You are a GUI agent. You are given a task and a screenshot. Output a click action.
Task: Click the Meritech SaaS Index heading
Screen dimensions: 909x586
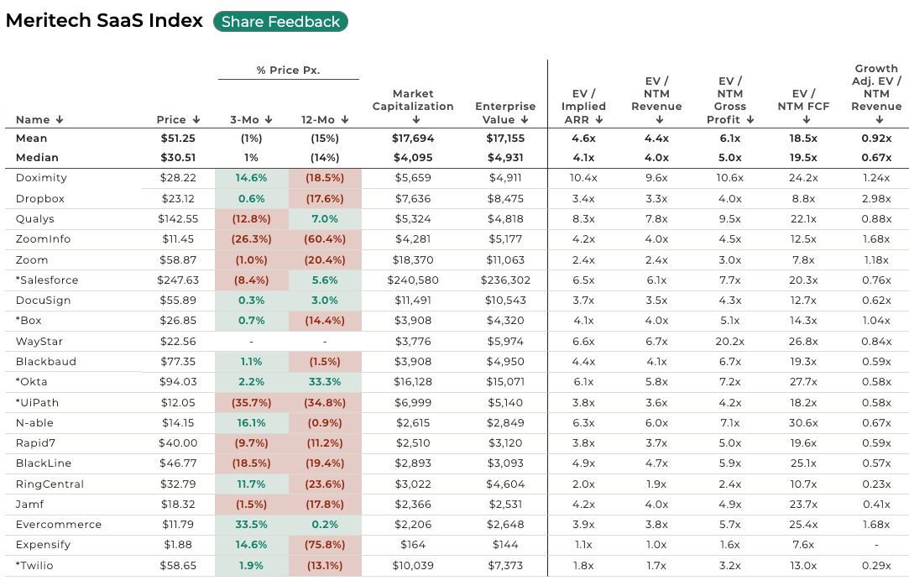tap(104, 21)
